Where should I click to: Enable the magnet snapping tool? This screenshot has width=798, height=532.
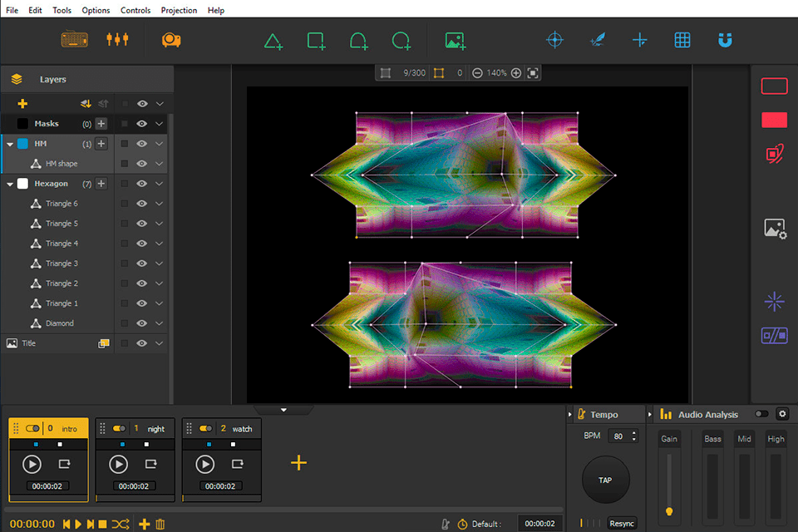coord(724,40)
